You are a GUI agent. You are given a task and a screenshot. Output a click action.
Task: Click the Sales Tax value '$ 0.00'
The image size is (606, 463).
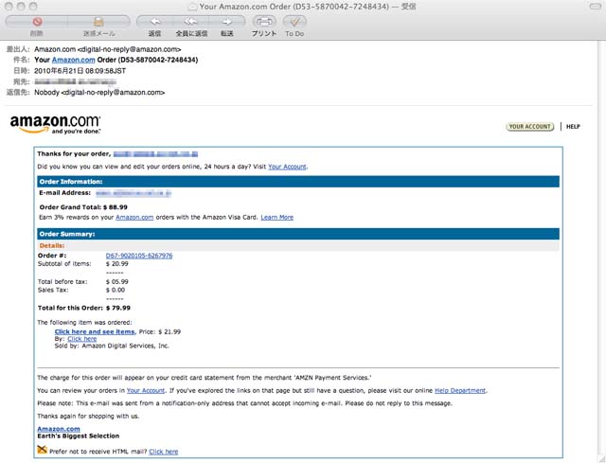click(116, 290)
